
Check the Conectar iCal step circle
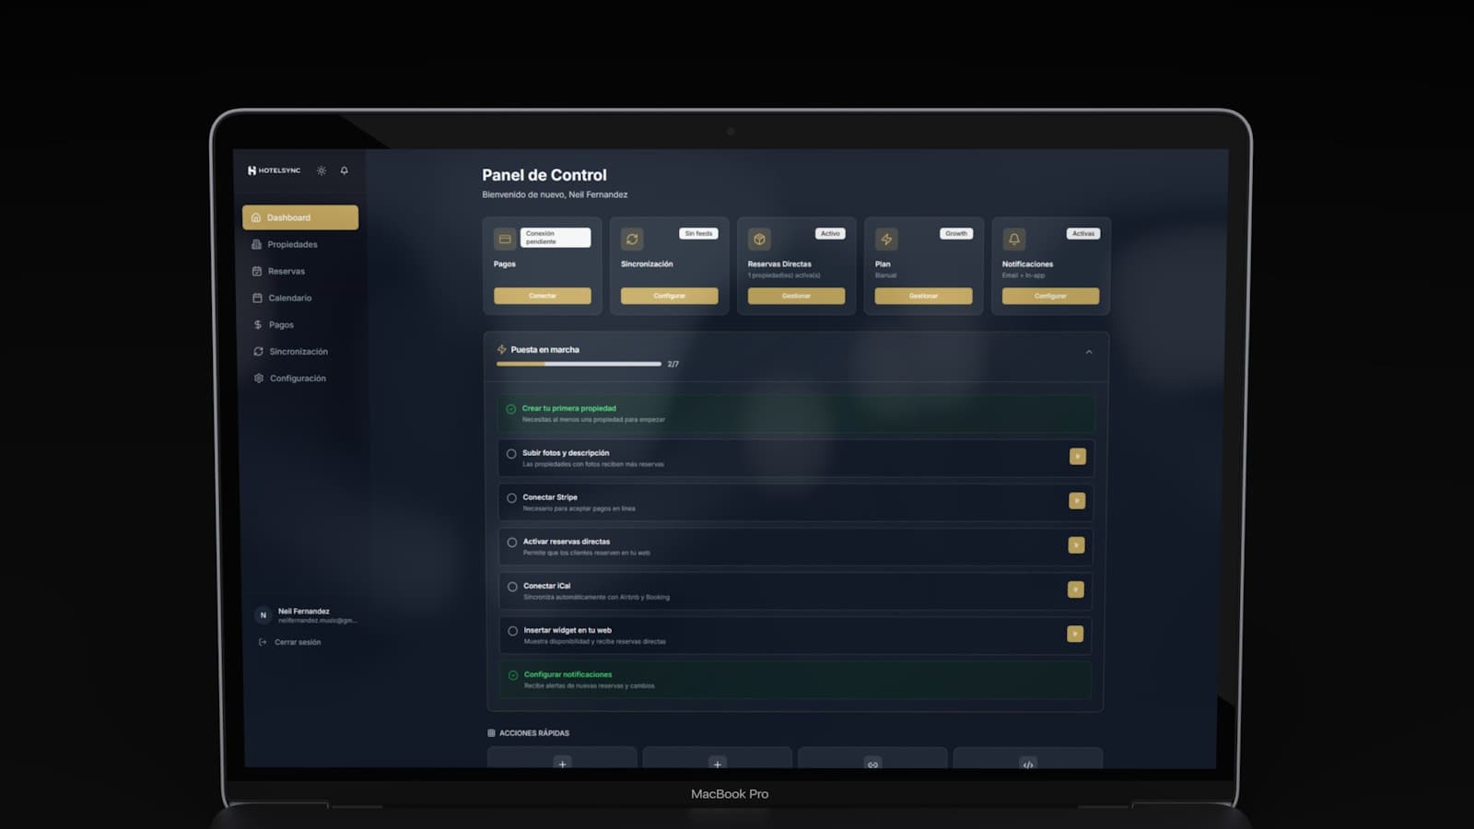coord(512,586)
